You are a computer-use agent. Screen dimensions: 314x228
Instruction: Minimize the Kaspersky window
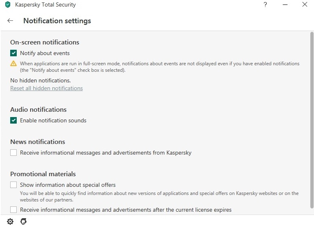pos(285,5)
